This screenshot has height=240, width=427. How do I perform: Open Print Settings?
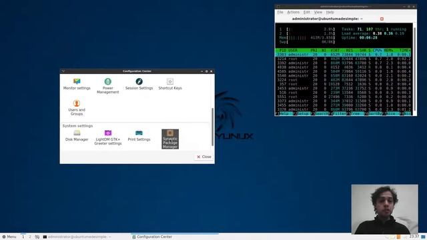pyautogui.click(x=139, y=135)
